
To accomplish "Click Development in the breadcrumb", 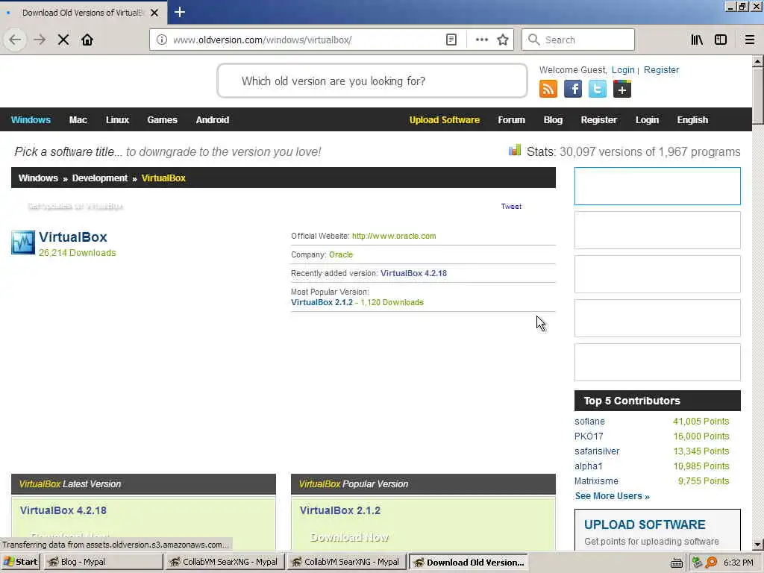I will point(100,178).
